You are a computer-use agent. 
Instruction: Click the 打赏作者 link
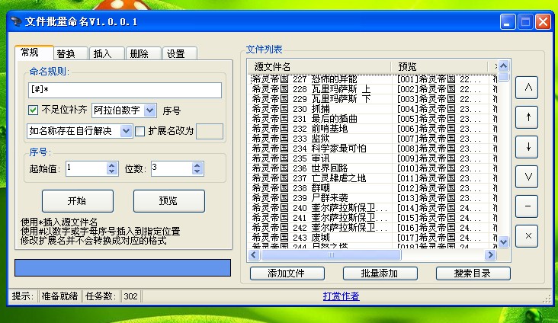tap(340, 296)
